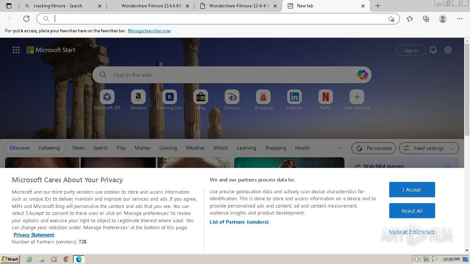Viewport: 470px width, 264px height.
Task: Click the Microsoft Start logo
Action: tap(51, 50)
